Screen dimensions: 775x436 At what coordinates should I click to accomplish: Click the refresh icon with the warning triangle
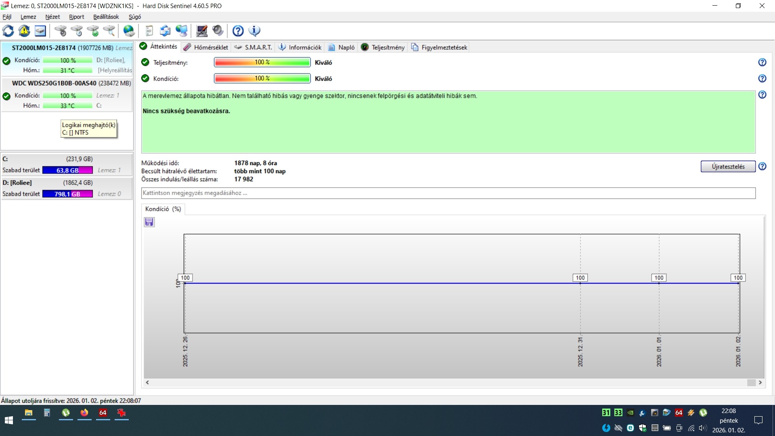(24, 31)
